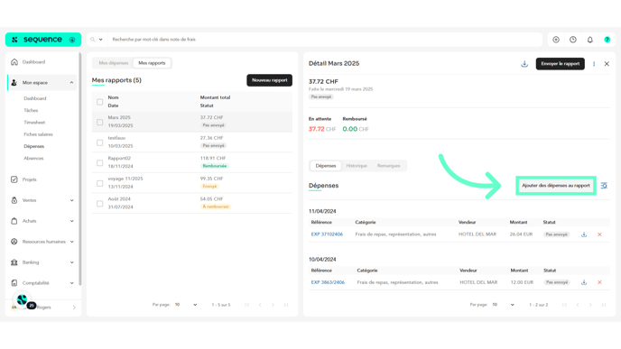Screen dimensions: 621x349
Task: Open the notifications bell icon
Action: [590, 40]
